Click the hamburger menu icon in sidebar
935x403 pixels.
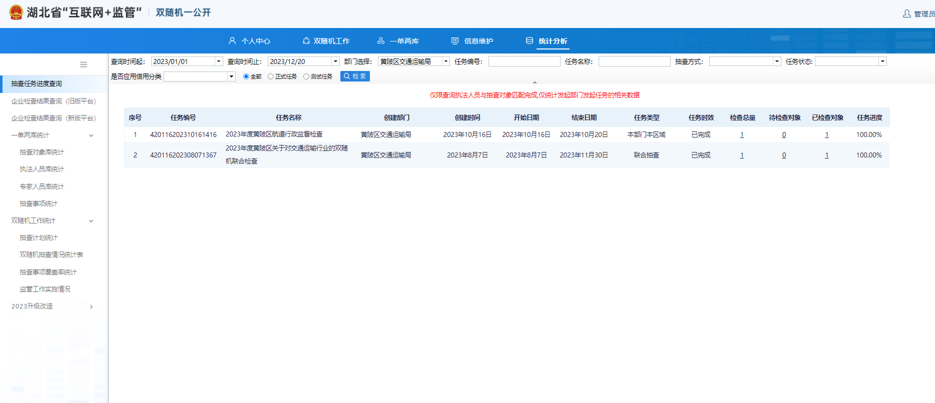[84, 64]
